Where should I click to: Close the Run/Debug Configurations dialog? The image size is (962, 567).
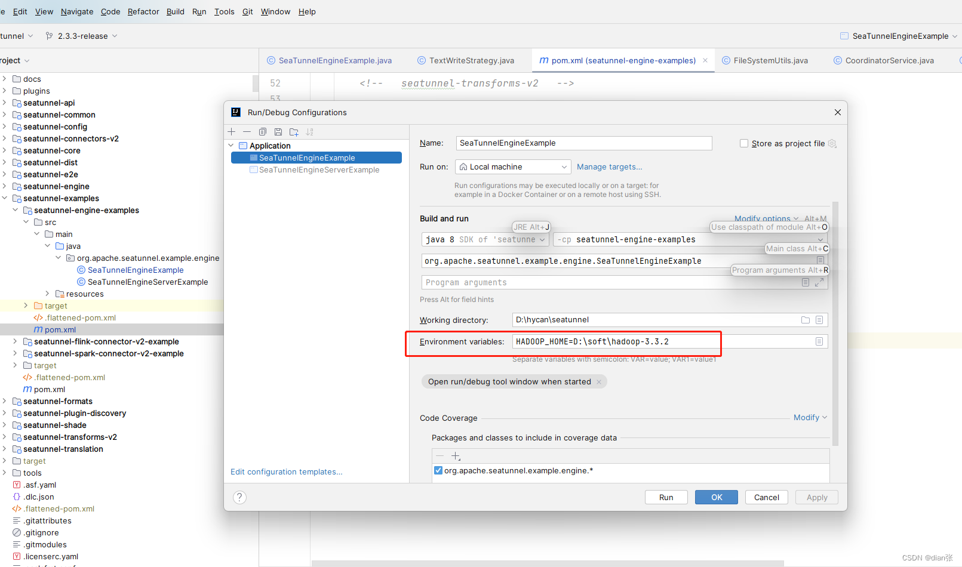pyautogui.click(x=838, y=112)
